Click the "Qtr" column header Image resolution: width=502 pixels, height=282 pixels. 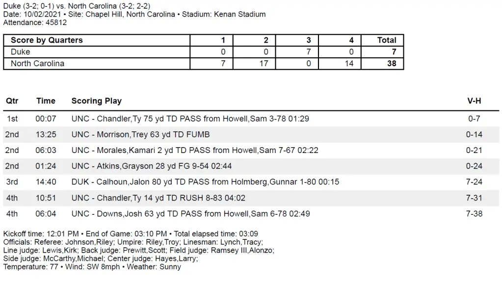click(12, 101)
